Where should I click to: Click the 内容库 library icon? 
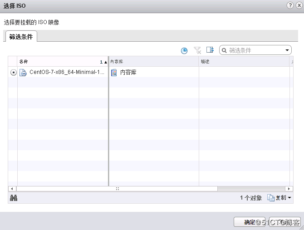click(114, 72)
